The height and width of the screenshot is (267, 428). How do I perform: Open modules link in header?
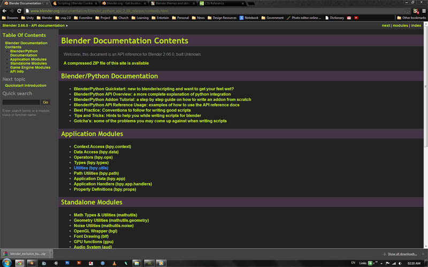[400, 25]
